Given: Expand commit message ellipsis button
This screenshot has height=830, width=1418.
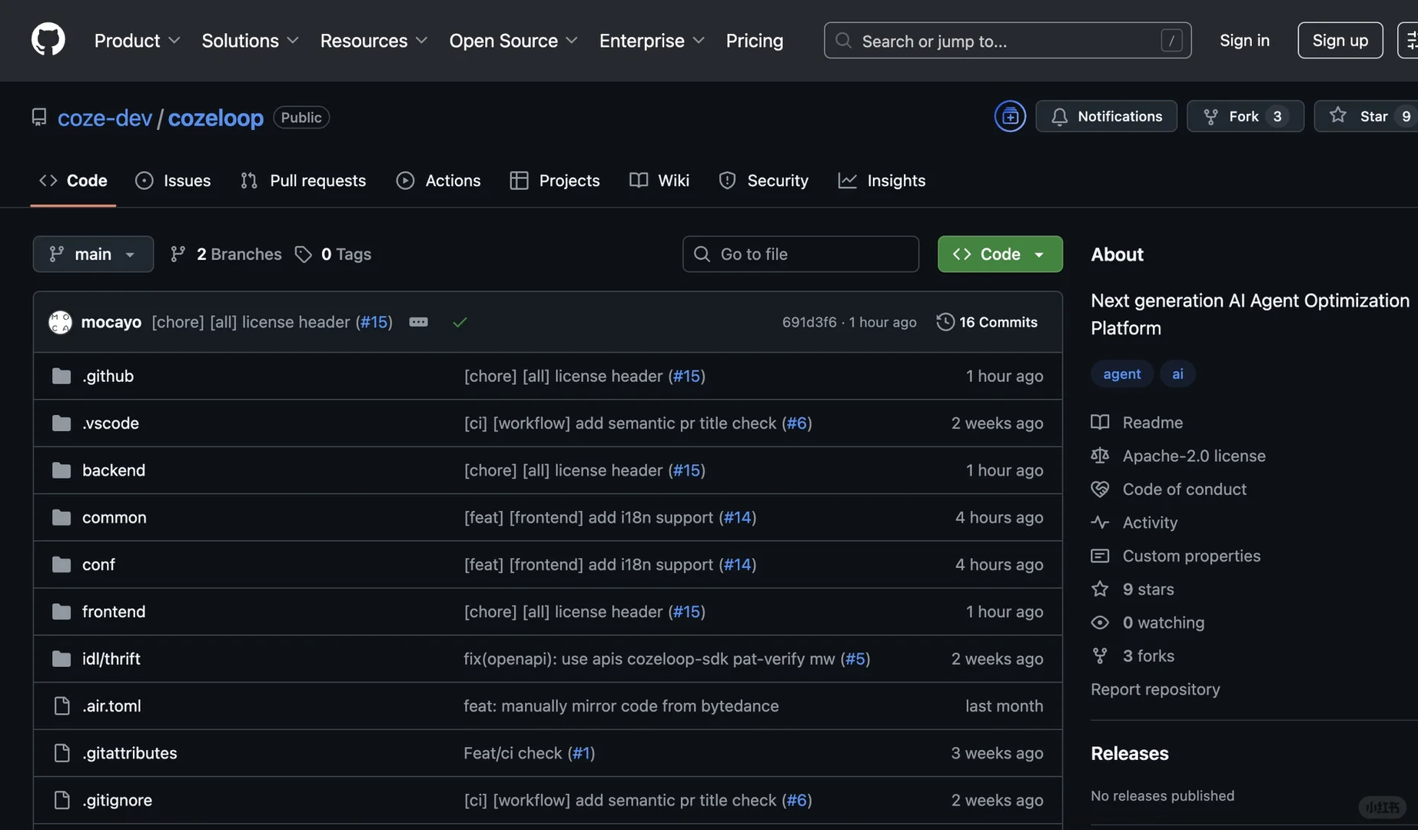Looking at the screenshot, I should point(418,322).
